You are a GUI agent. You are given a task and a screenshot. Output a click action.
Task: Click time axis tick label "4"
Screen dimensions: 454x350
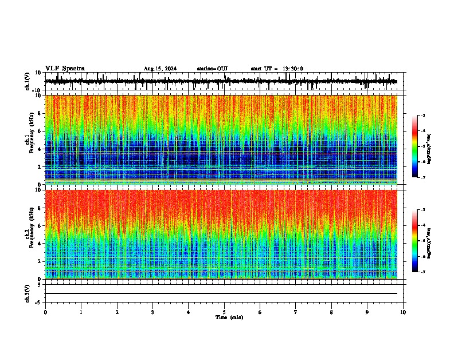189,312
